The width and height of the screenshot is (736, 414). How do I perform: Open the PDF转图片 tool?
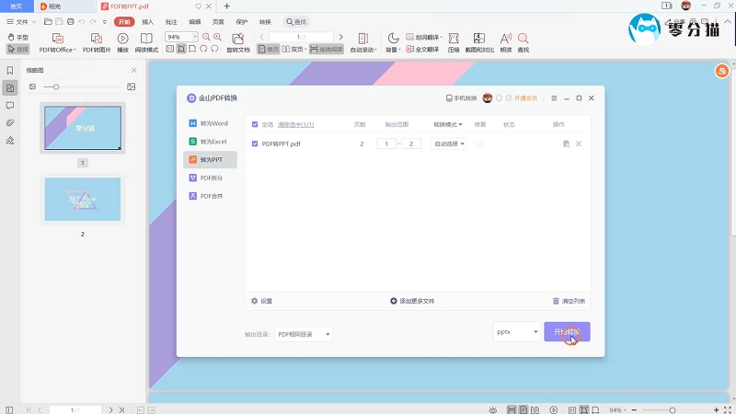(x=97, y=42)
